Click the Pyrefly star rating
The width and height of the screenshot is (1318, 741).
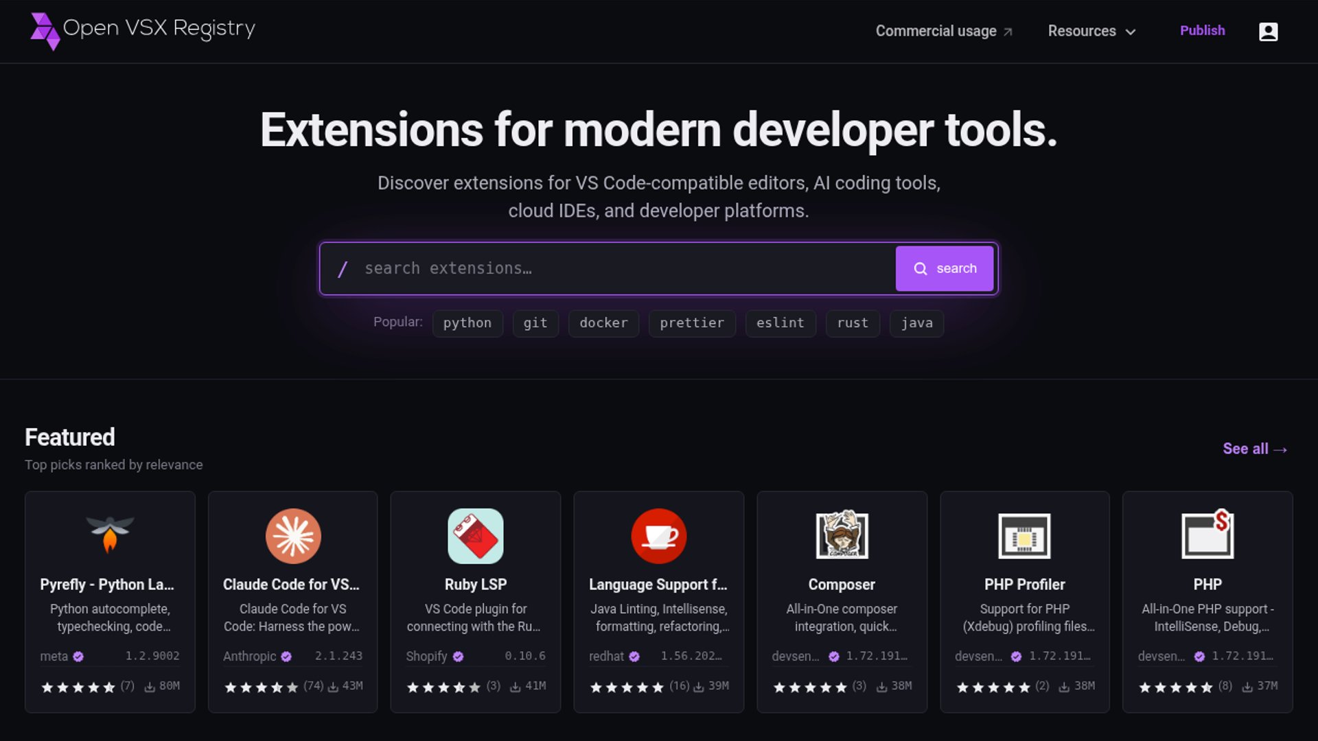[78, 687]
